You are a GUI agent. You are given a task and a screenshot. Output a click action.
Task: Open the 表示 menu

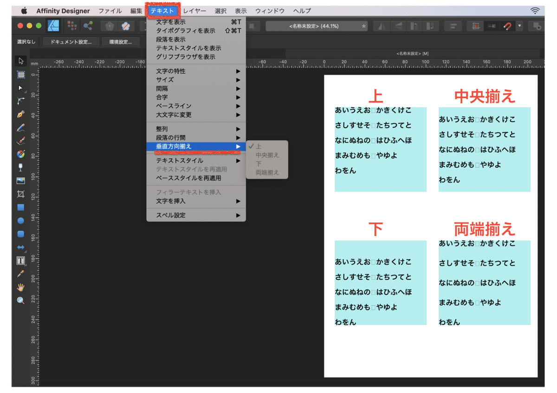[241, 11]
